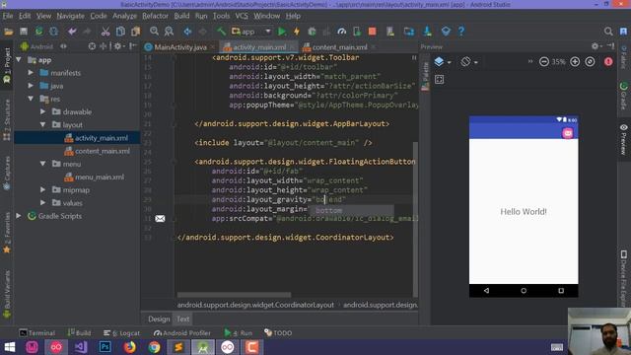Screen dimensions: 631x355
Task: Click the email drawable gutter icon
Action: click(x=160, y=219)
